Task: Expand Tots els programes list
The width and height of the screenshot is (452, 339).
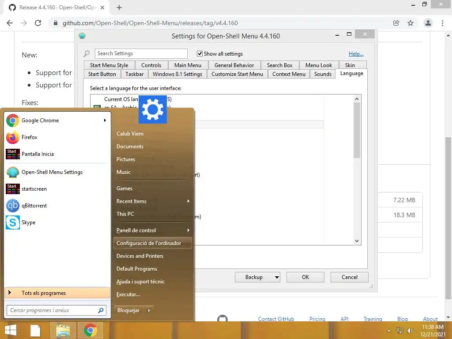Action: tap(57, 293)
